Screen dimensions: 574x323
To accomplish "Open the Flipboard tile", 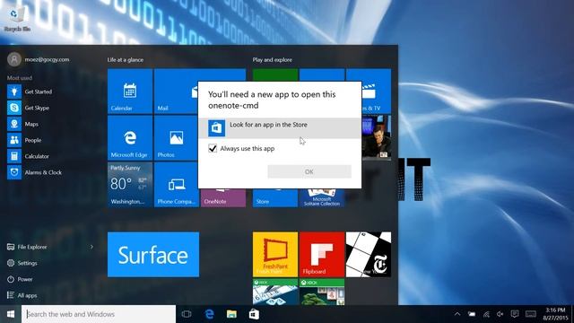I will [x=322, y=254].
